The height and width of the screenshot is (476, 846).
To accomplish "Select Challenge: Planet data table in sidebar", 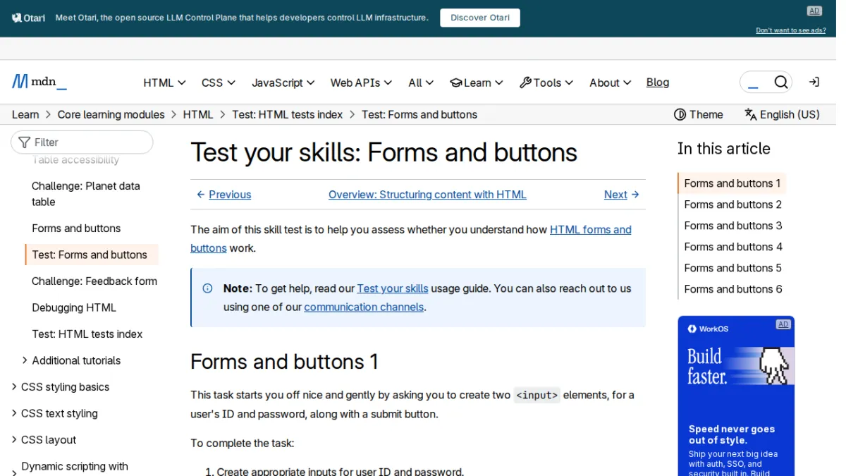I will [x=86, y=194].
